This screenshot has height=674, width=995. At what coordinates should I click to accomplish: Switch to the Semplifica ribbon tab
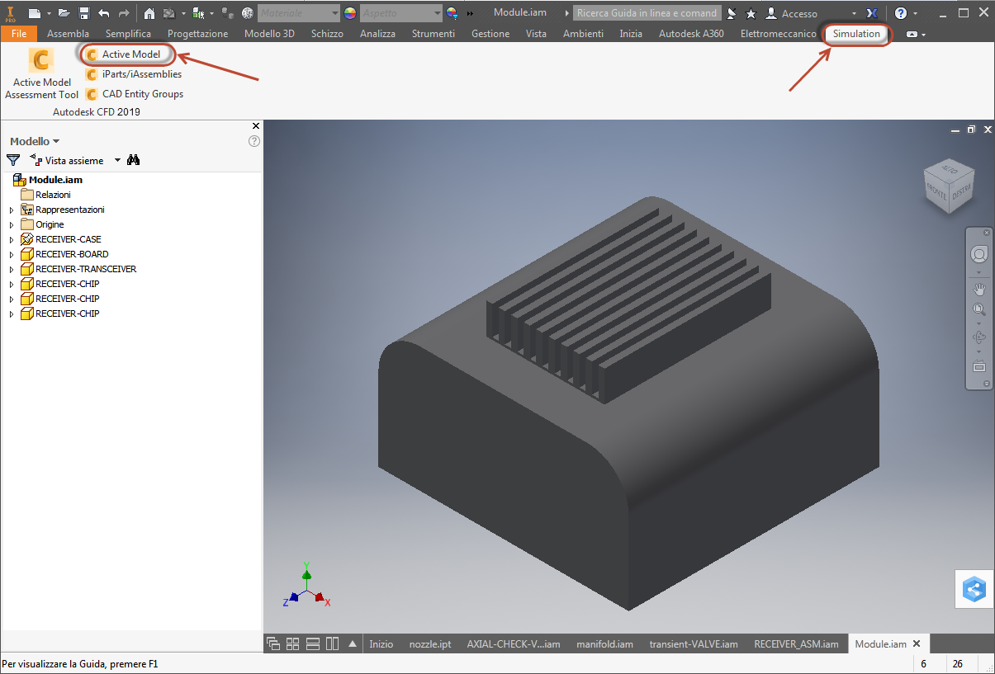click(128, 34)
